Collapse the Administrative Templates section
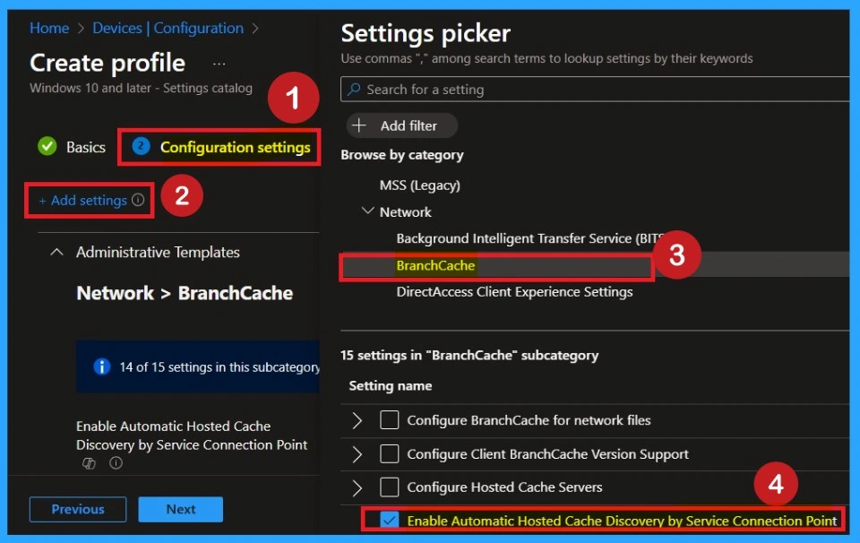This screenshot has height=543, width=860. 57,253
